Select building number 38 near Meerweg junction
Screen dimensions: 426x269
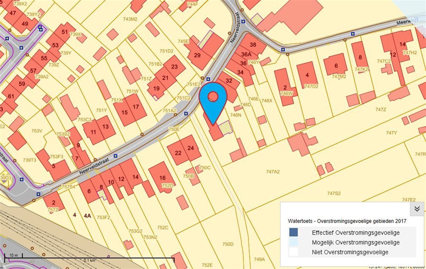coord(253,45)
